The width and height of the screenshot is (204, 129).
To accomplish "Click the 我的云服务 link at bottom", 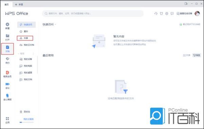I will click(28, 119).
